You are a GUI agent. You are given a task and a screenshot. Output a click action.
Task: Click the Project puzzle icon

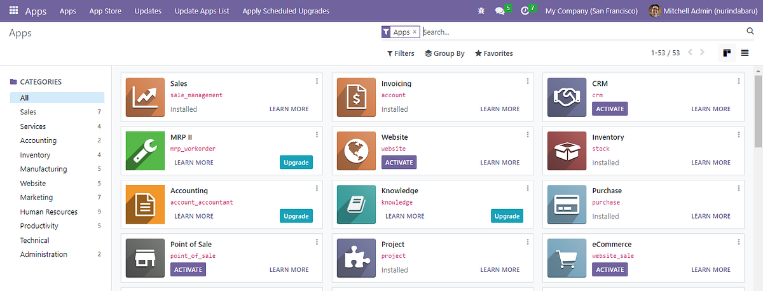[356, 257]
